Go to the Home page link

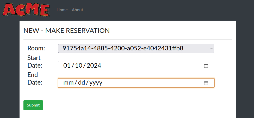62,10
